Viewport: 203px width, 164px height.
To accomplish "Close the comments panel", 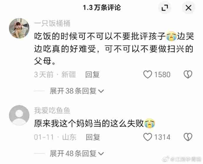I will click(188, 8).
